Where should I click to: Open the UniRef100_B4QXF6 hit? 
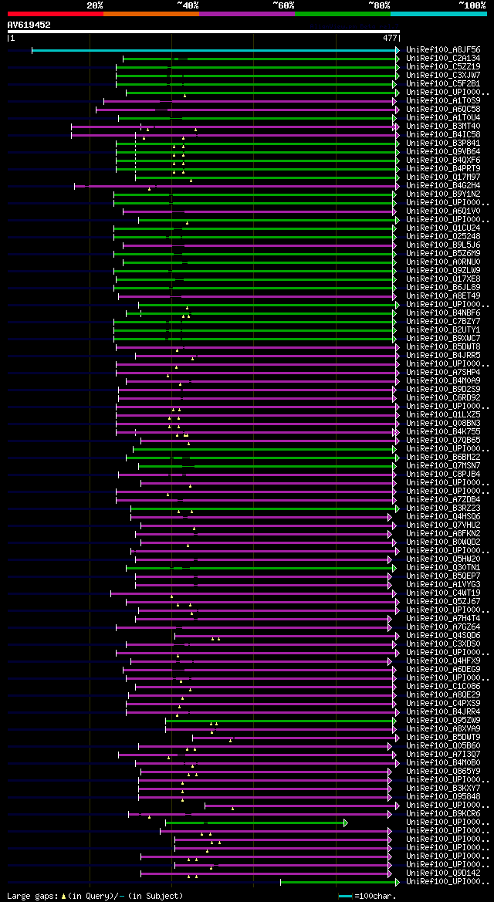coord(443,160)
